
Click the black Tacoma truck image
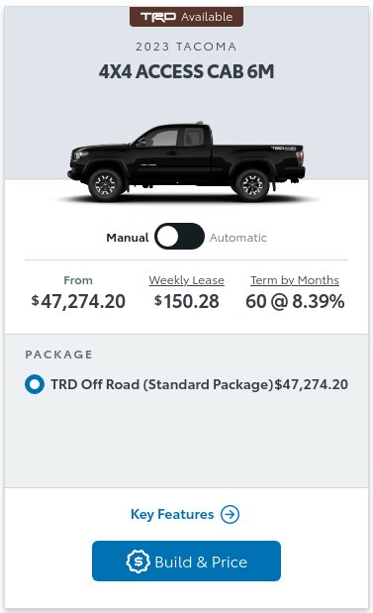click(186, 161)
